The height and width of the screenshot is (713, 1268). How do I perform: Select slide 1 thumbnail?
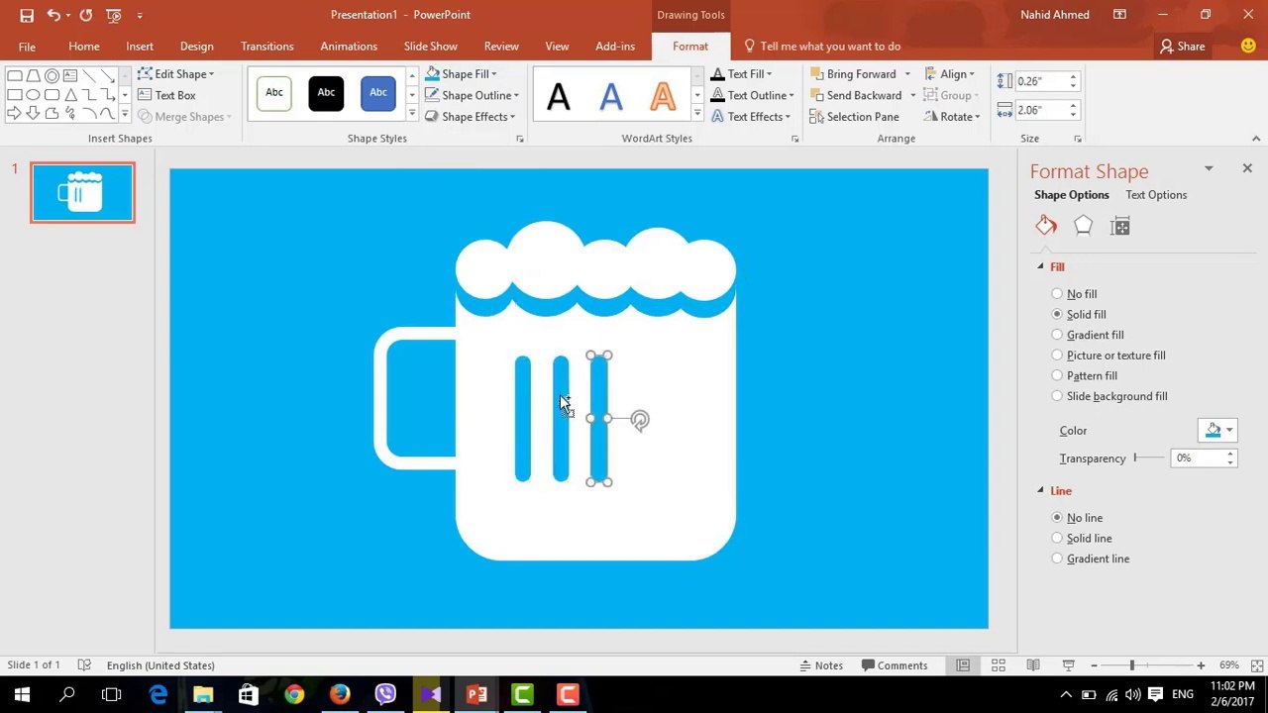[x=82, y=193]
